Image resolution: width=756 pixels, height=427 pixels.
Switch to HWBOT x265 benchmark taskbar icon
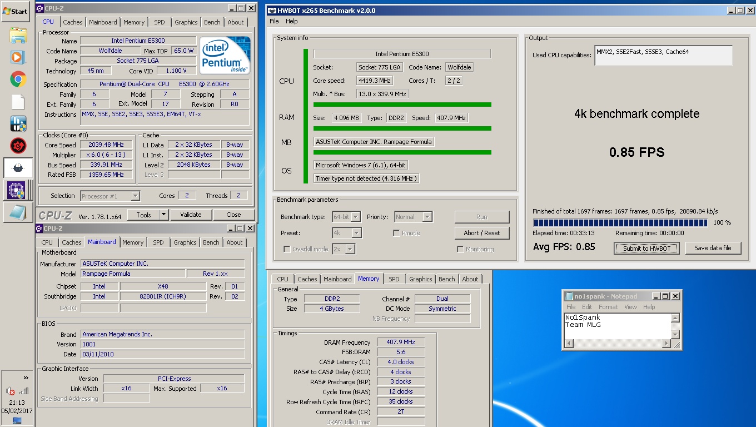[18, 168]
